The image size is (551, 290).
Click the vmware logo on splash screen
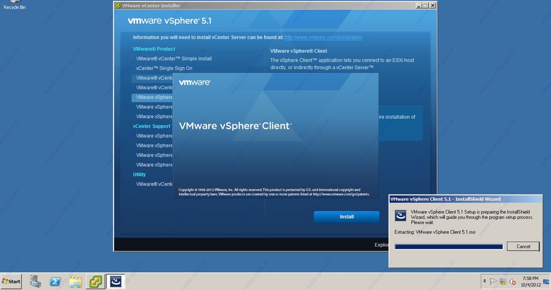[x=195, y=82]
